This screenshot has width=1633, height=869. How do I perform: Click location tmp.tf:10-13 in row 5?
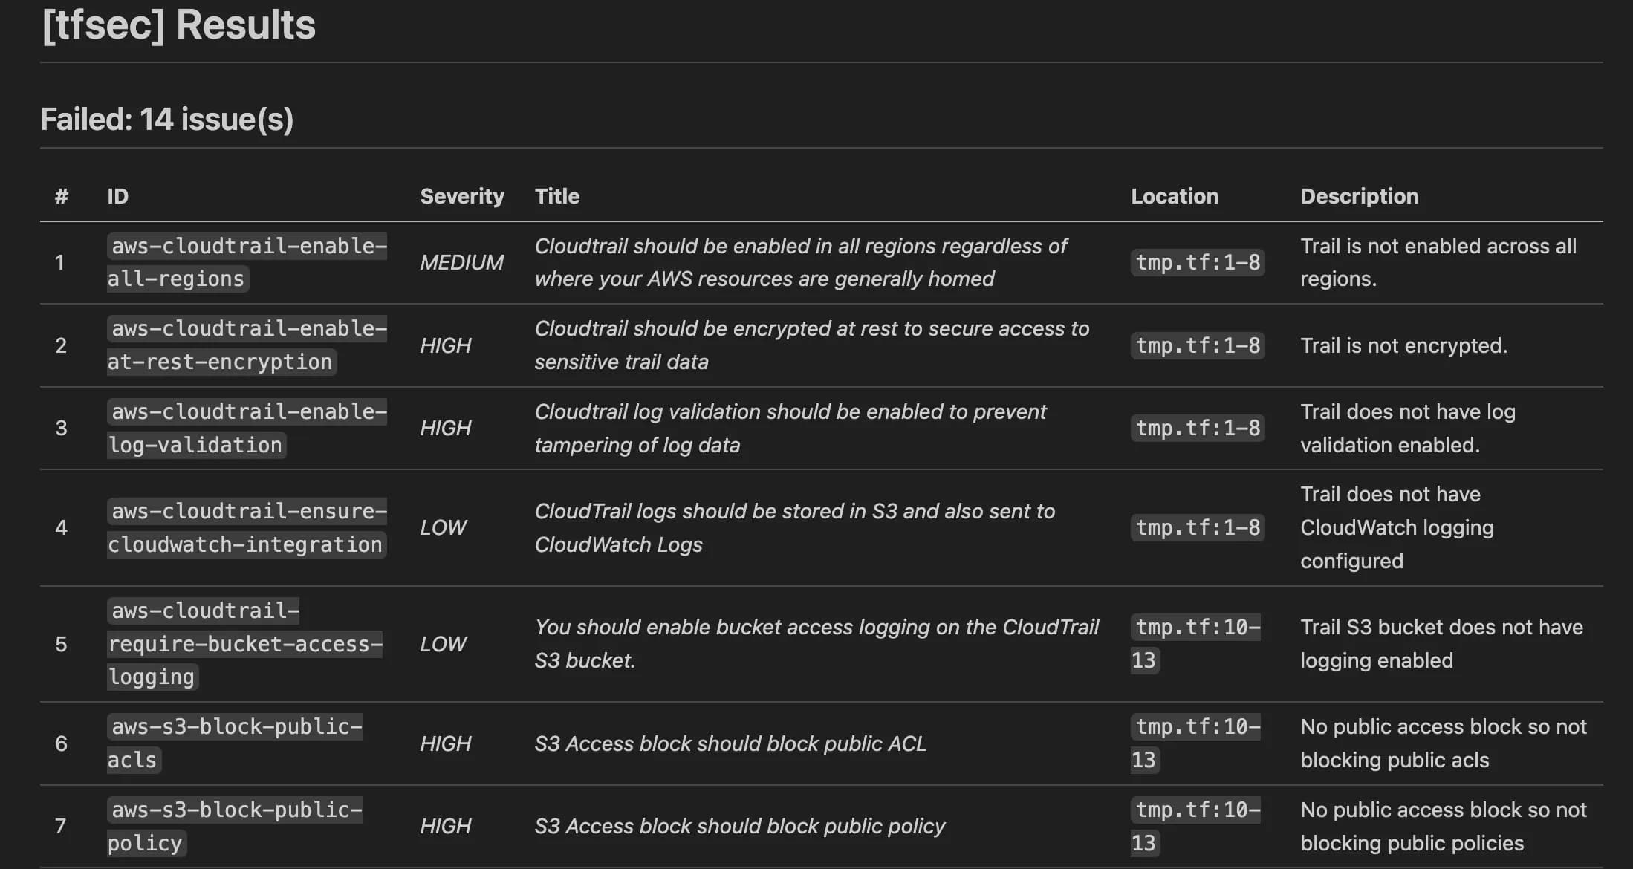(x=1196, y=644)
